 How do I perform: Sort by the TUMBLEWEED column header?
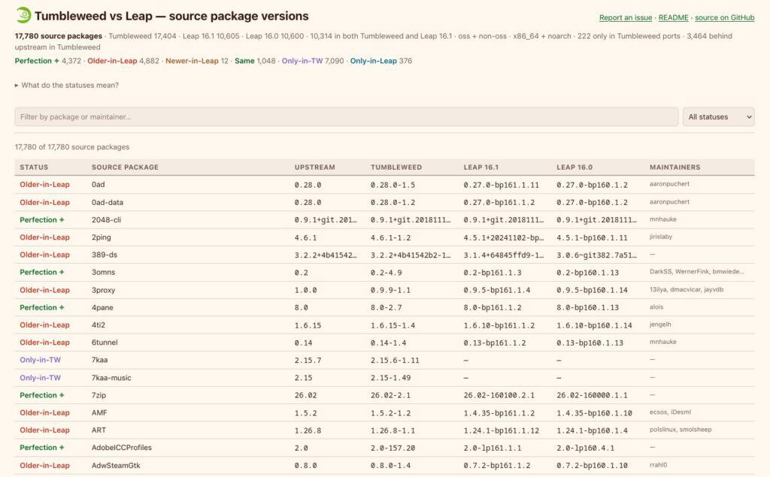pos(396,168)
